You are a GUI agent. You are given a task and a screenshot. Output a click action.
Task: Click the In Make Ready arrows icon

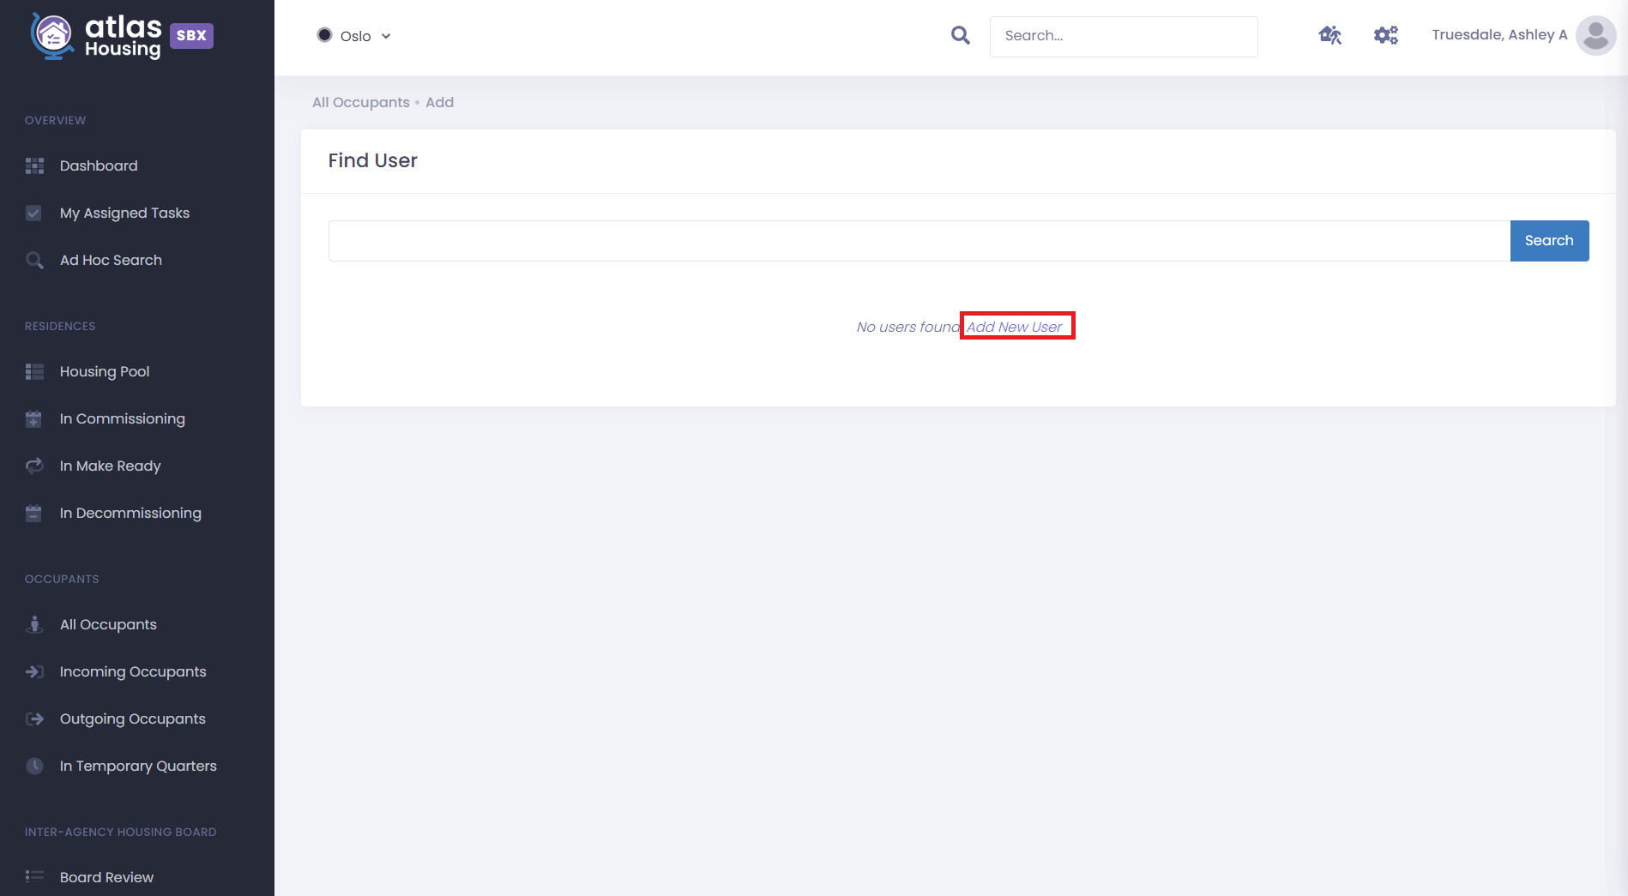coord(34,466)
